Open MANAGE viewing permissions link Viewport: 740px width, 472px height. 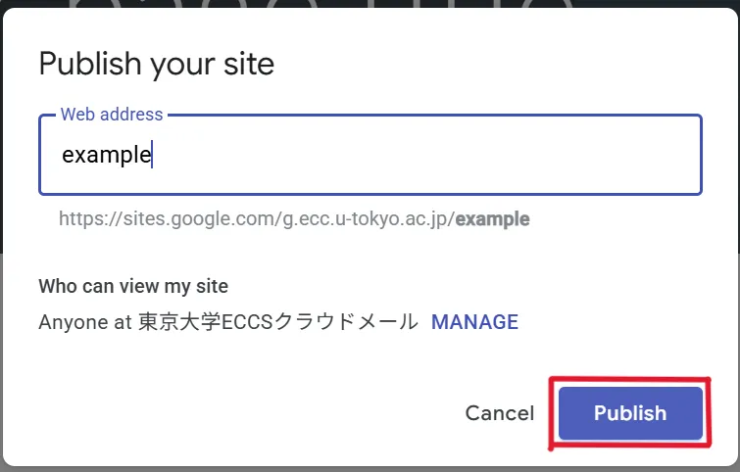474,322
